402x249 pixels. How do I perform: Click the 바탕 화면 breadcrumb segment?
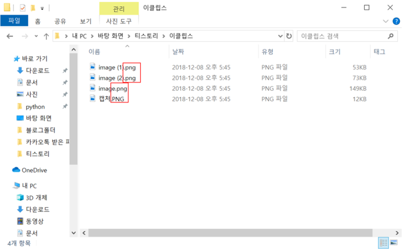pos(110,36)
